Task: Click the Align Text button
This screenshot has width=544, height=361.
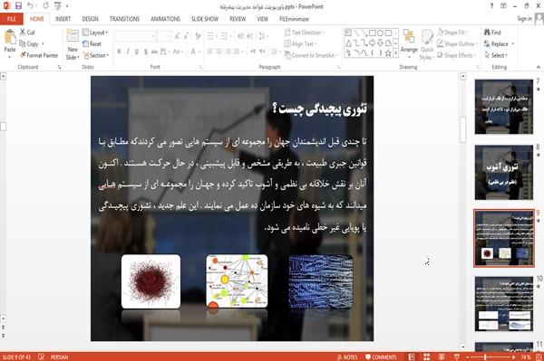Action: point(300,44)
